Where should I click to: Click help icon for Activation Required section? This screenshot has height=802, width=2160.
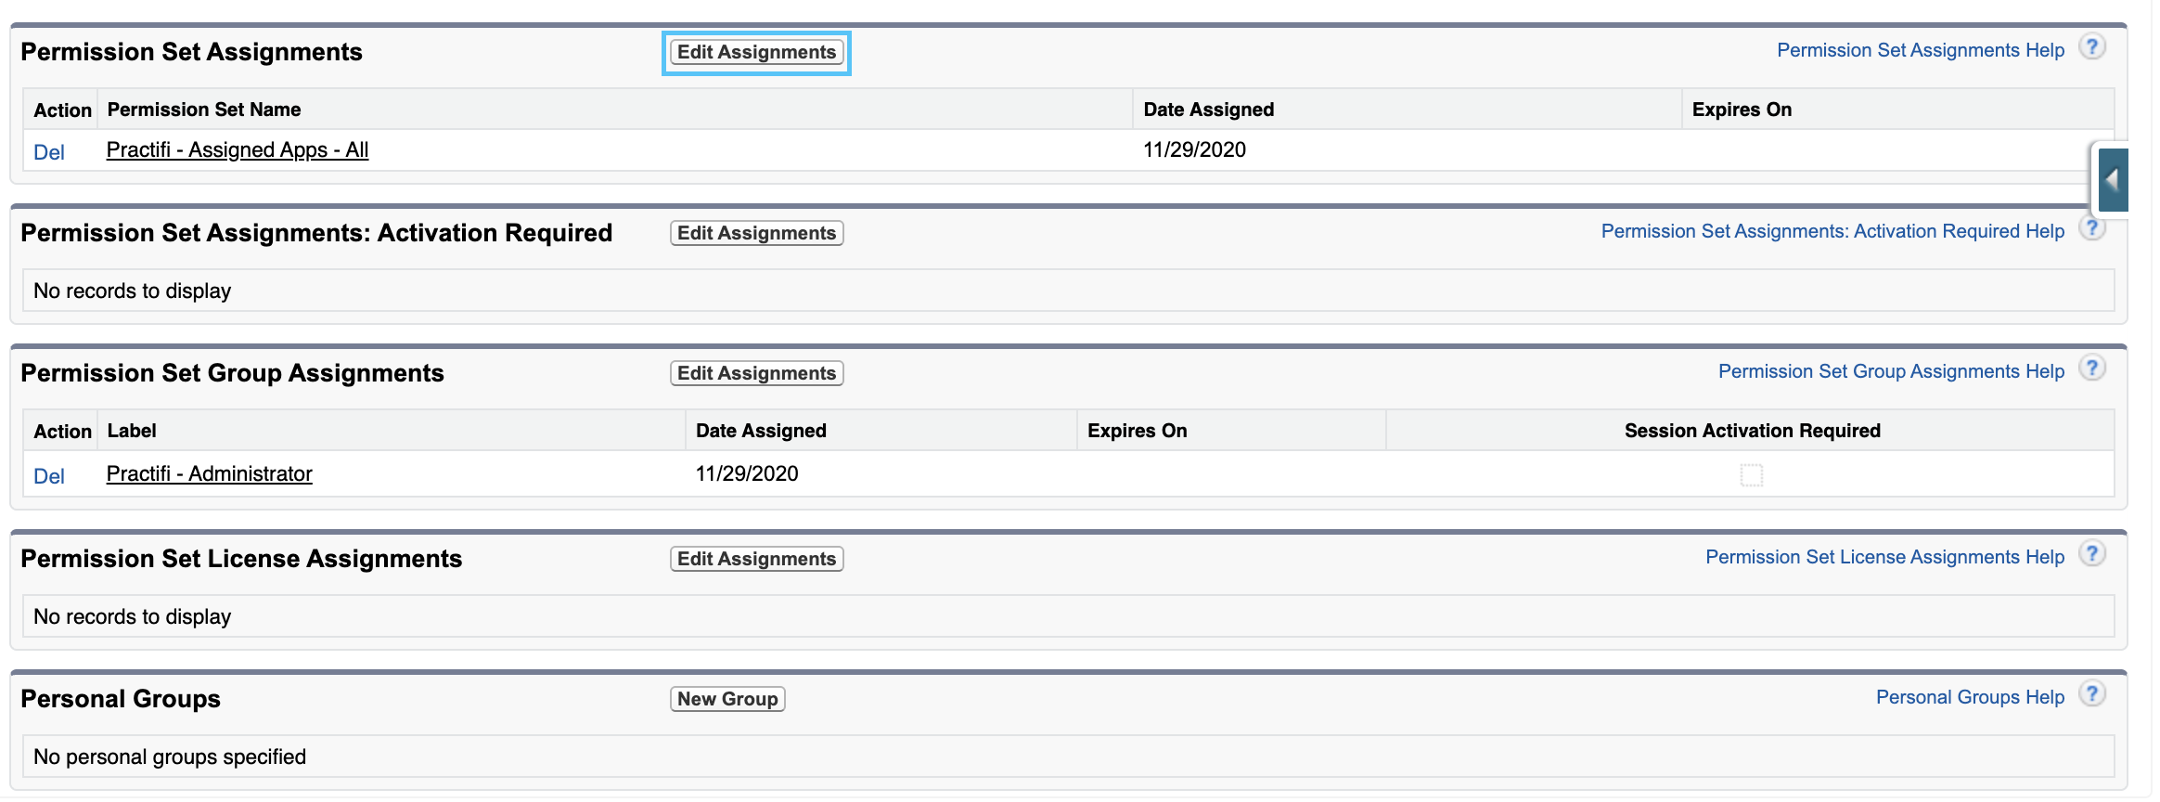(x=2091, y=228)
